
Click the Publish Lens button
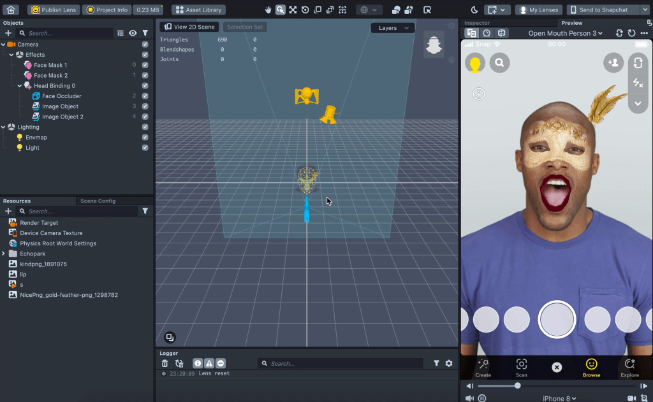pyautogui.click(x=54, y=10)
